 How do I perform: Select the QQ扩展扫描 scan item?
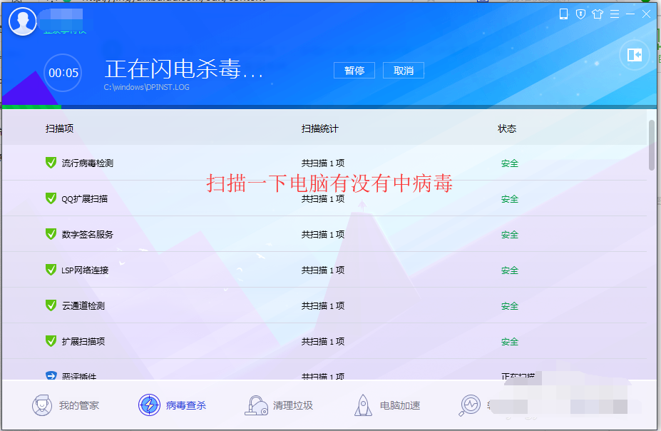[x=84, y=198]
